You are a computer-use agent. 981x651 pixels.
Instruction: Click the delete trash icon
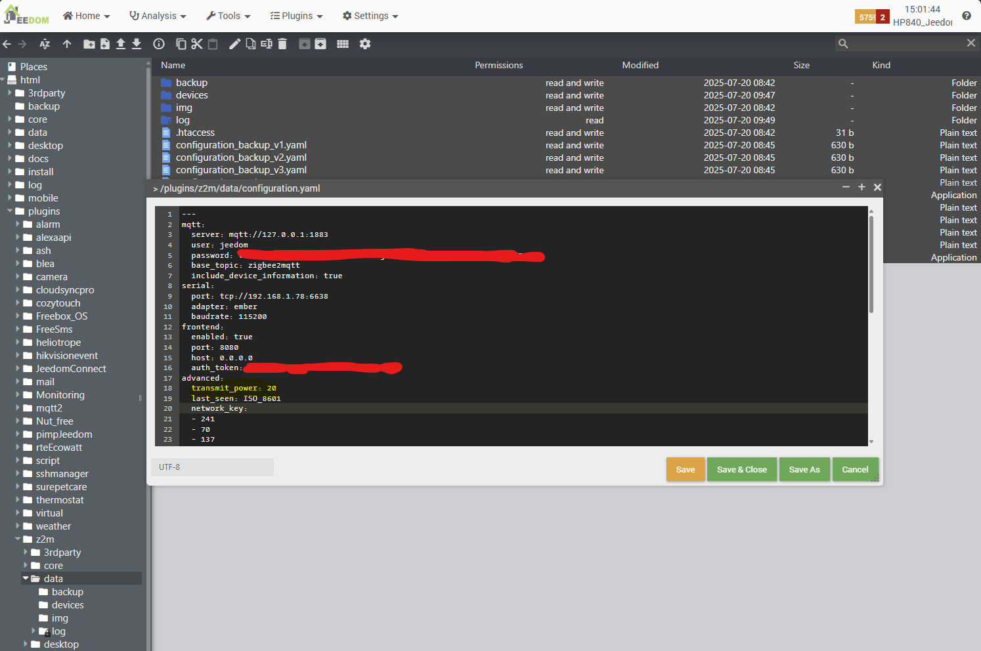pyautogui.click(x=282, y=44)
